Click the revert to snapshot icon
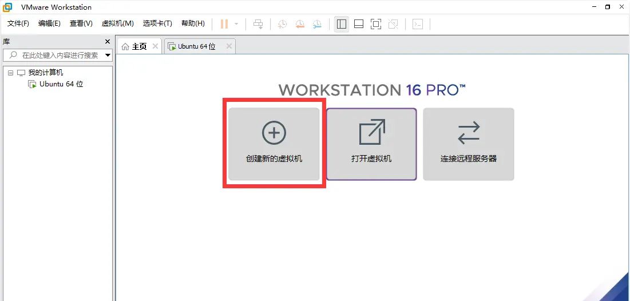The width and height of the screenshot is (630, 301). pos(300,24)
